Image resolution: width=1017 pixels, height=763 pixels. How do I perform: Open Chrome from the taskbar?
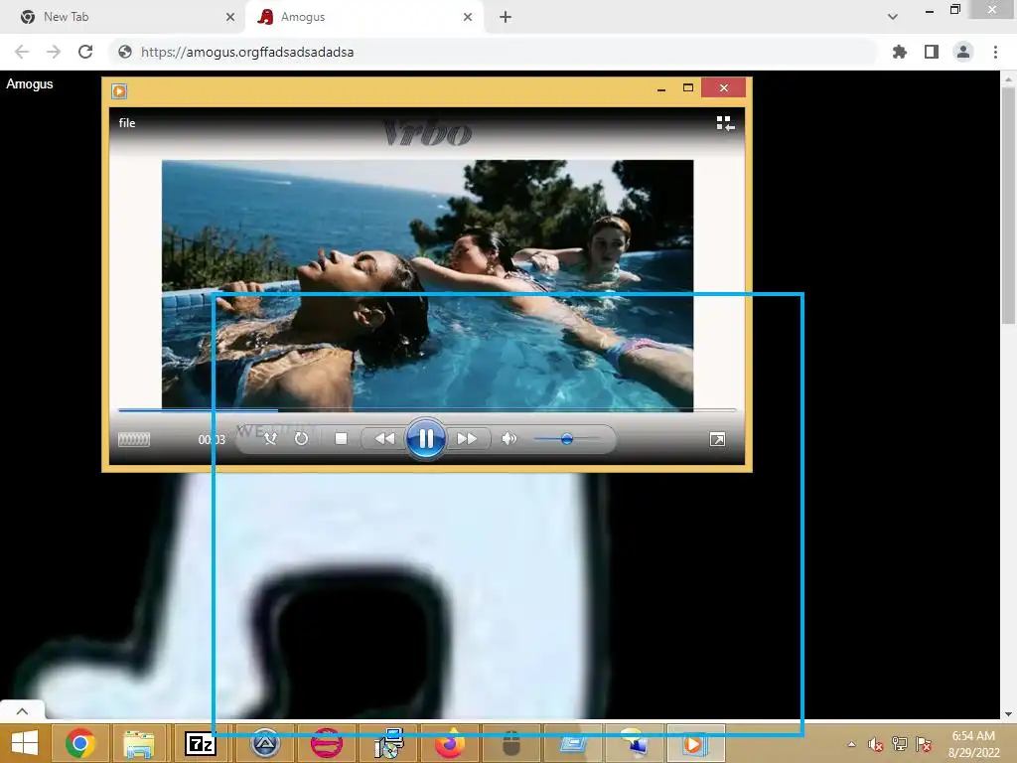[80, 743]
